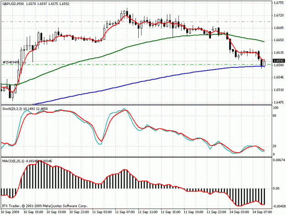Select time axis label 11 Sep 11:00
286x215 pixels.
coord(148,212)
